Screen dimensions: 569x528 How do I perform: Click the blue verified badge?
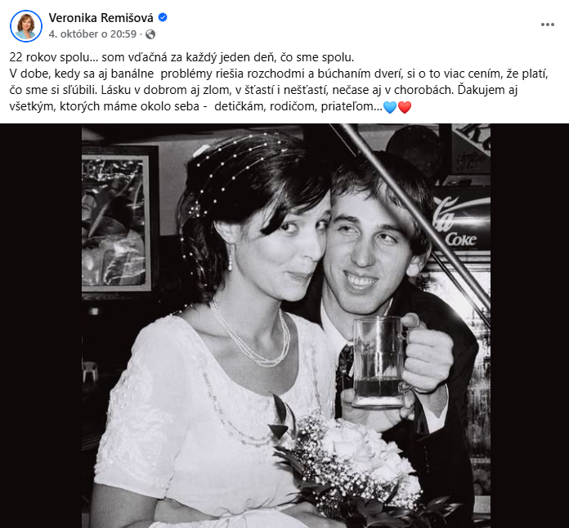[163, 17]
